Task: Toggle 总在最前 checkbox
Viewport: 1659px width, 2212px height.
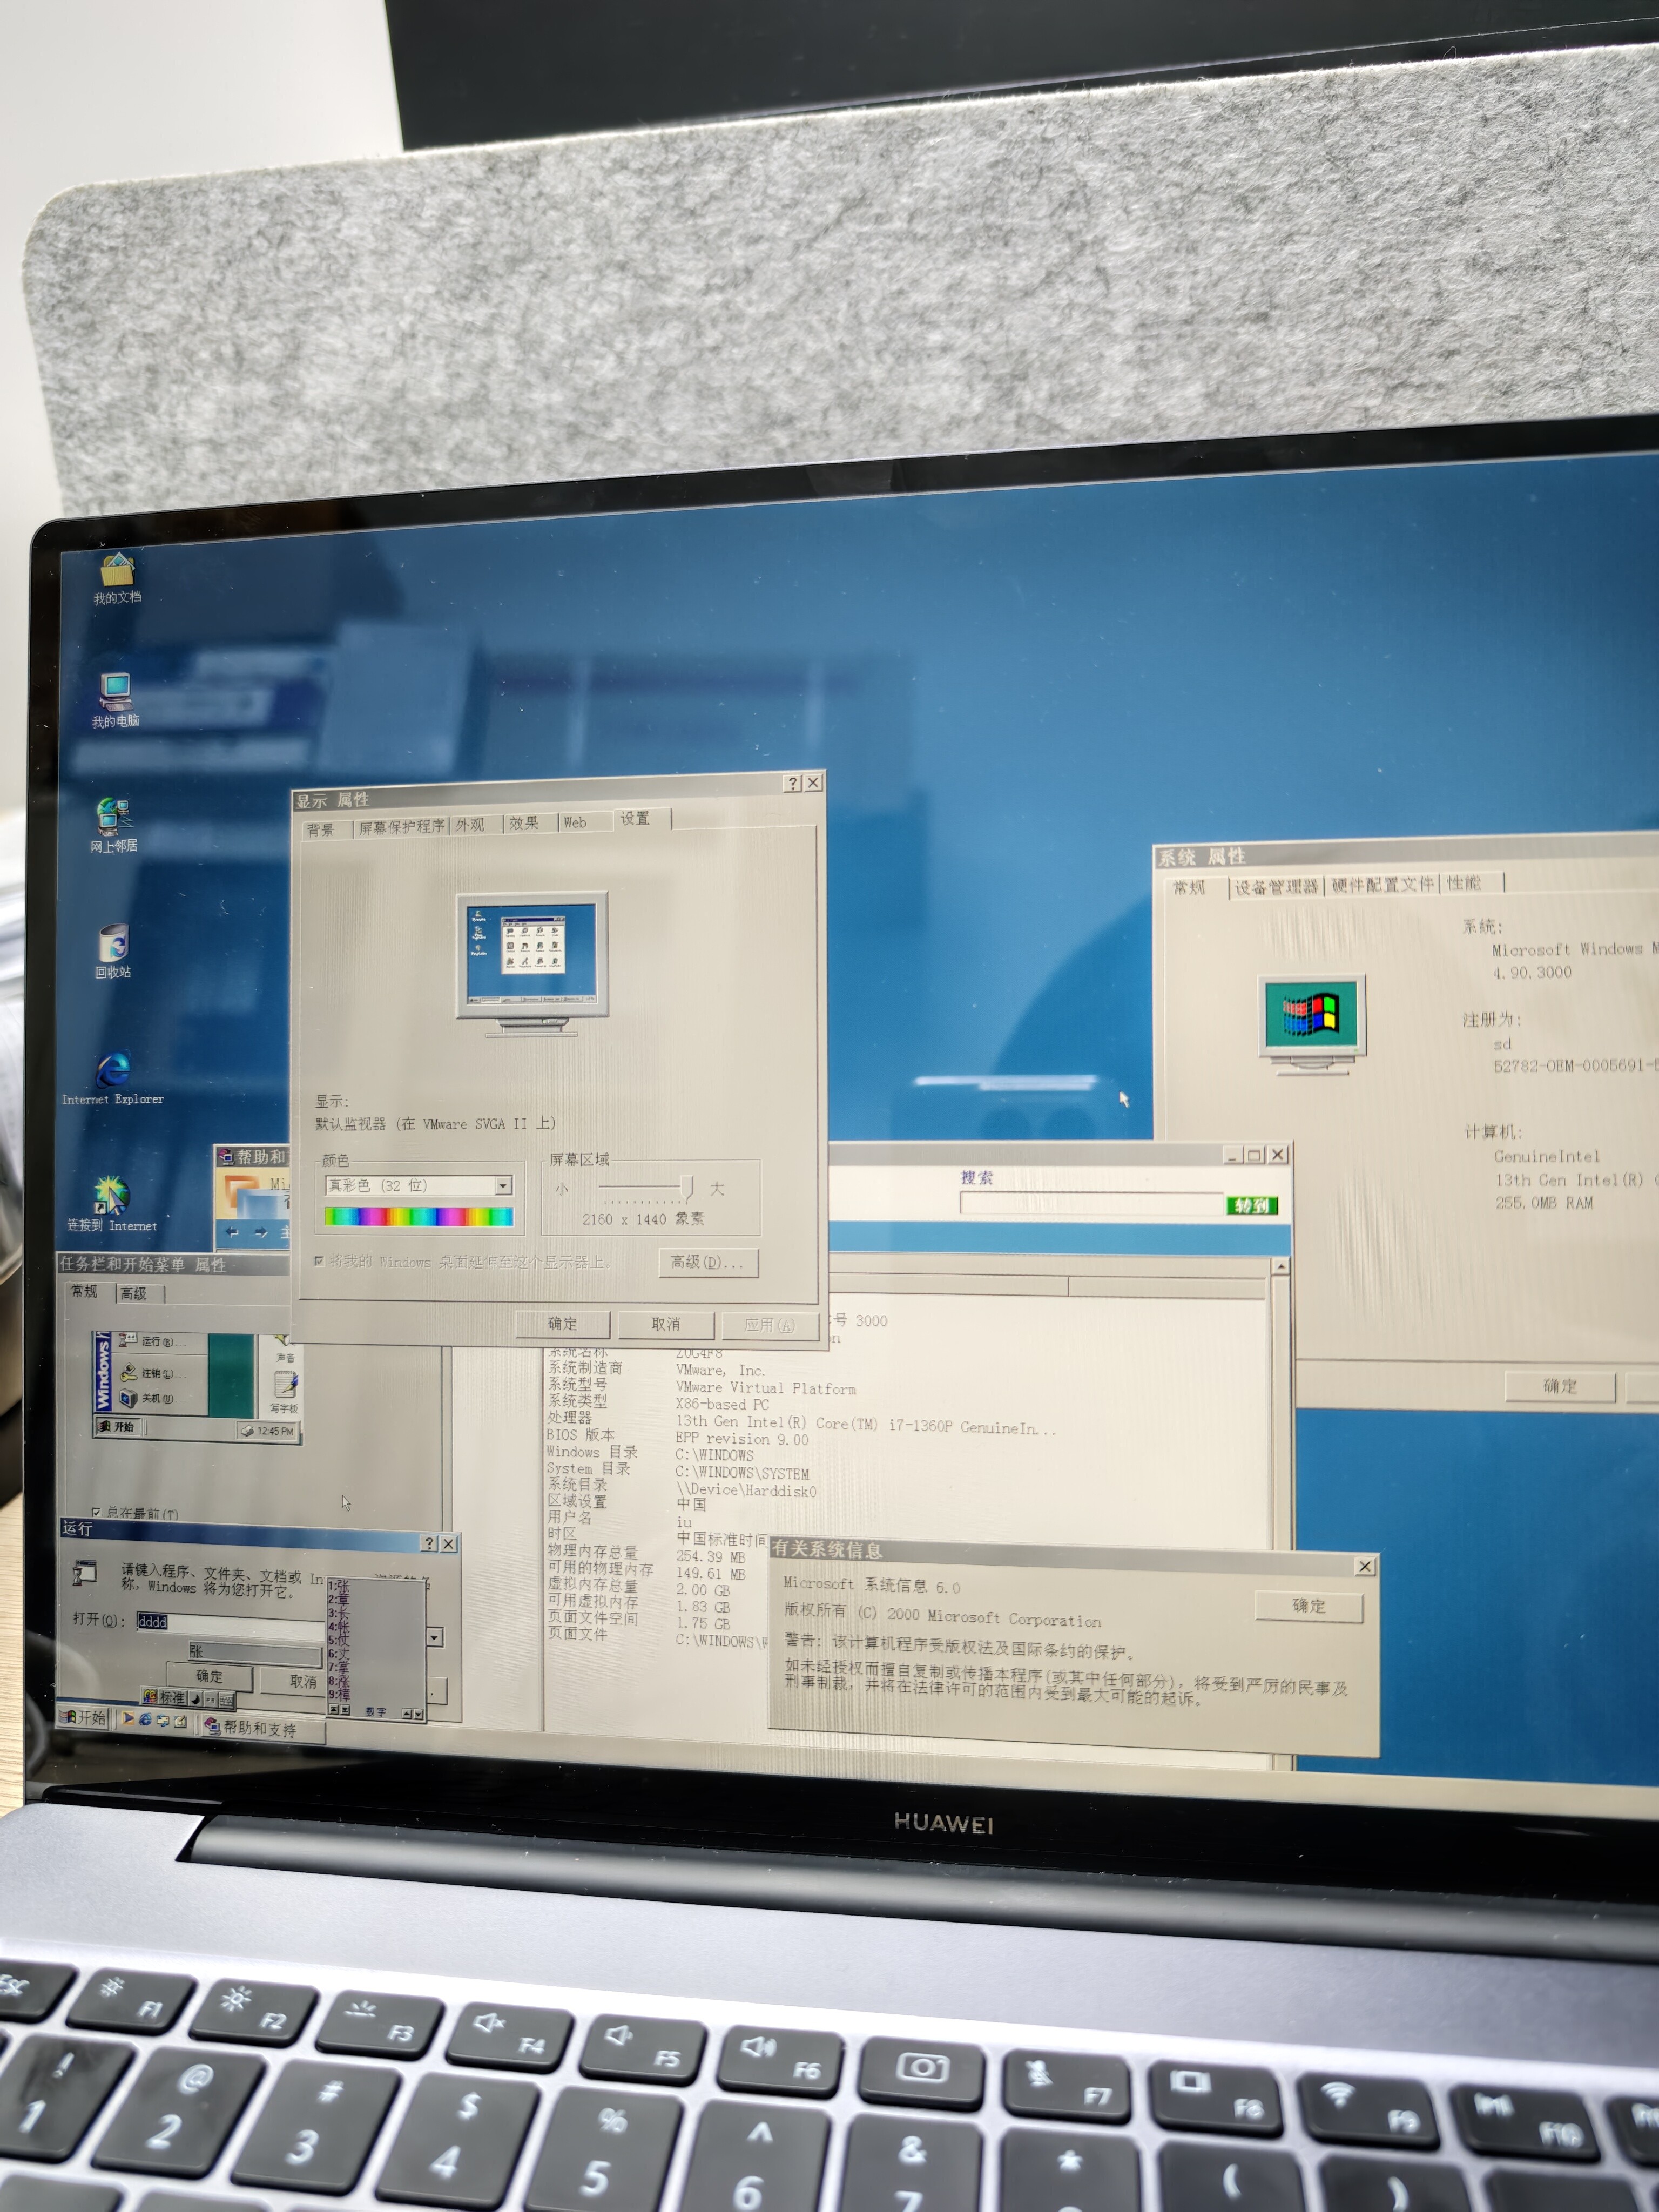Action: 96,1512
